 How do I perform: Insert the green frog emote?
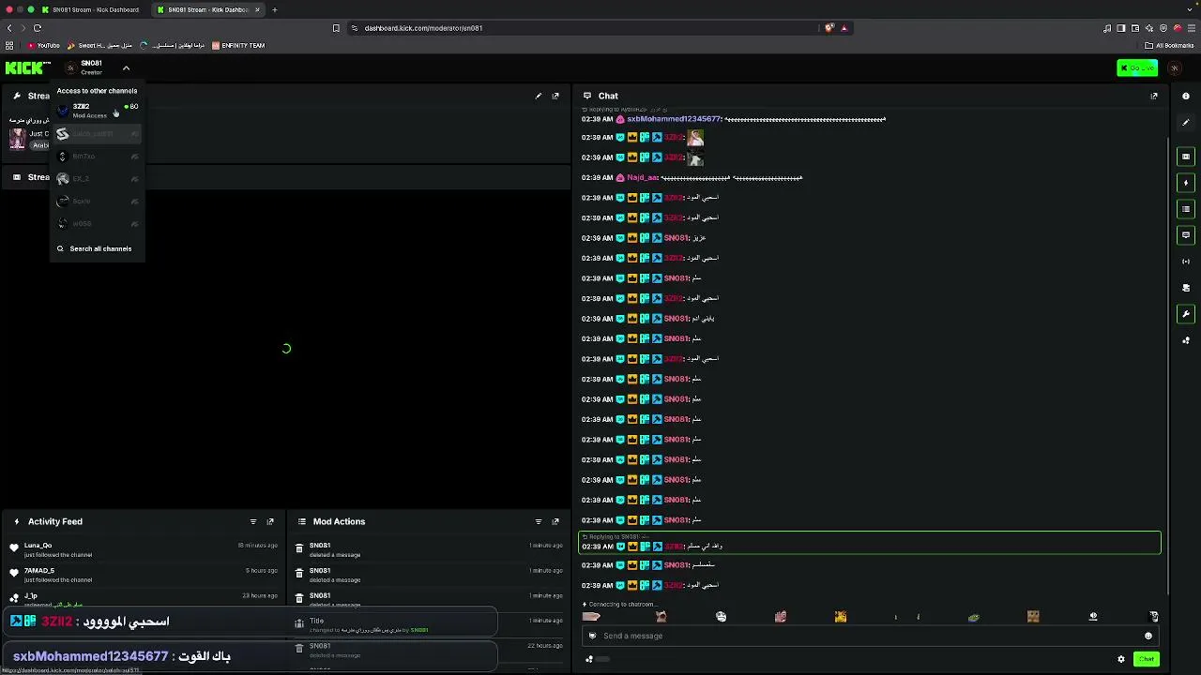coord(973,617)
